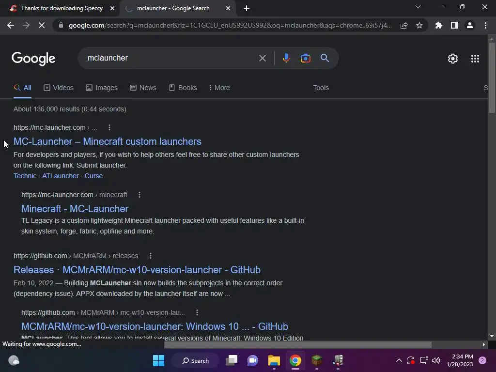Open the weather widget on taskbar

point(14,360)
